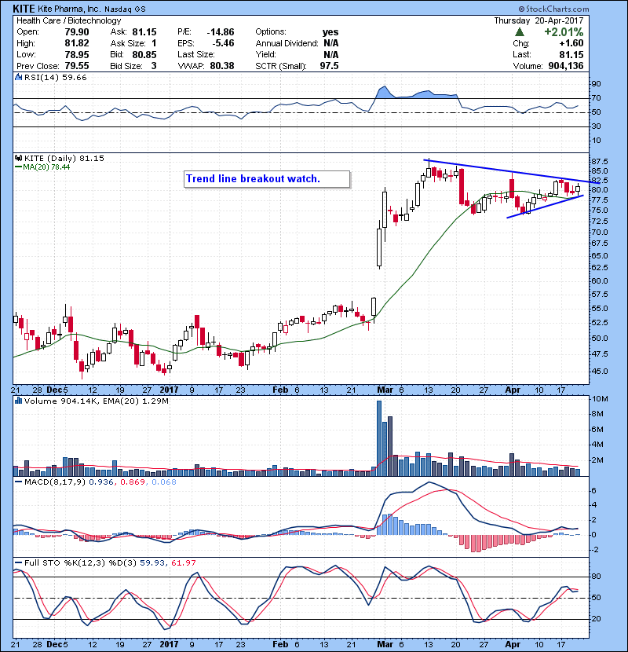The width and height of the screenshot is (628, 652).
Task: Click the KITE ticker symbol in header
Action: click(x=24, y=9)
